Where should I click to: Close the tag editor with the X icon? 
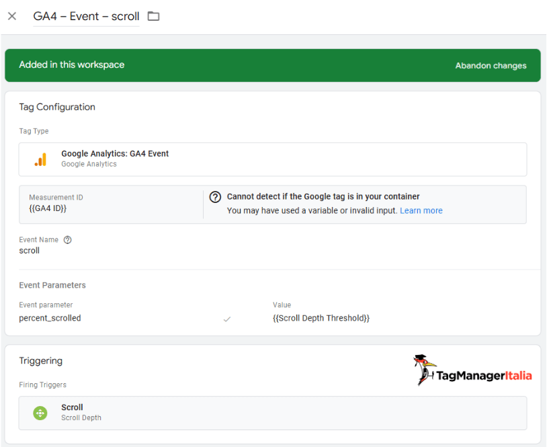click(x=12, y=16)
